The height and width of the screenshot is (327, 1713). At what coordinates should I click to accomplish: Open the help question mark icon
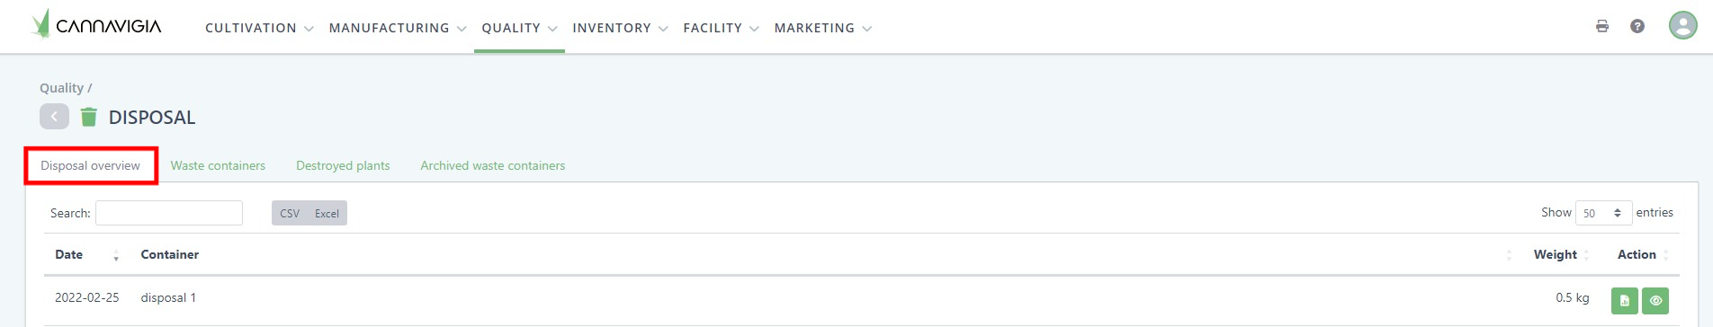tap(1637, 26)
